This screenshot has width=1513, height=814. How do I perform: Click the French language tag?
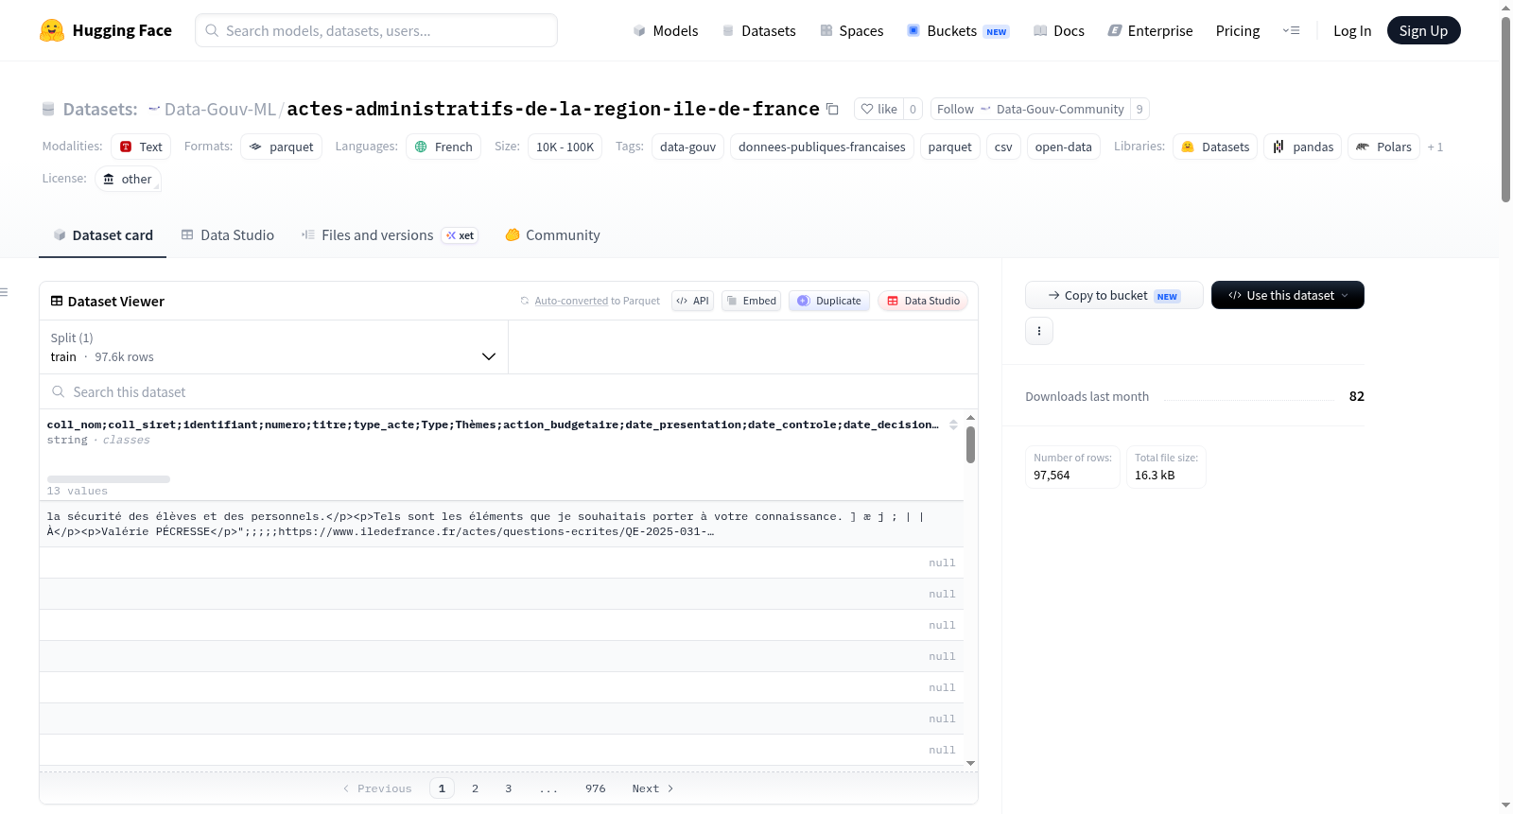tap(443, 147)
